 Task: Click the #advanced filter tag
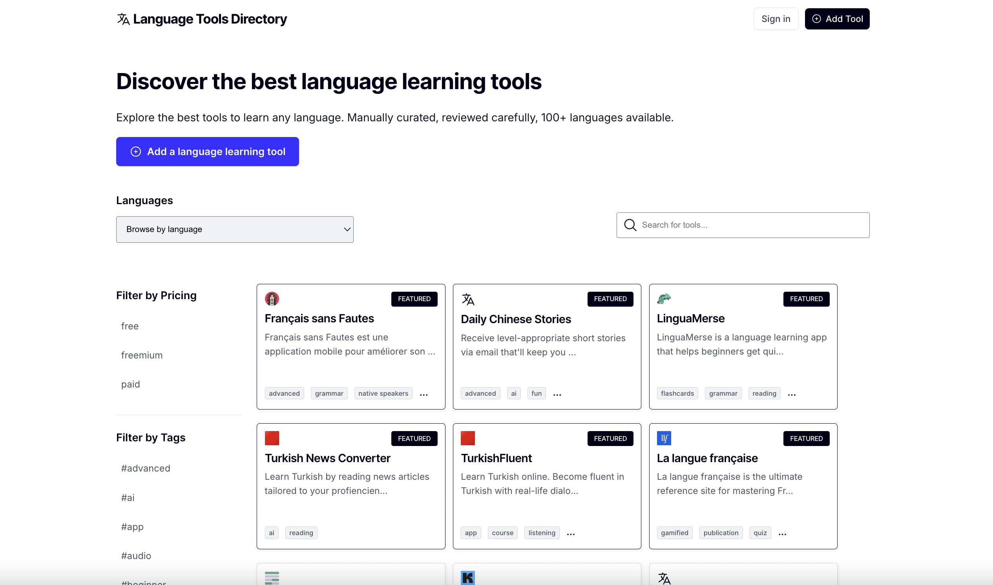click(146, 467)
